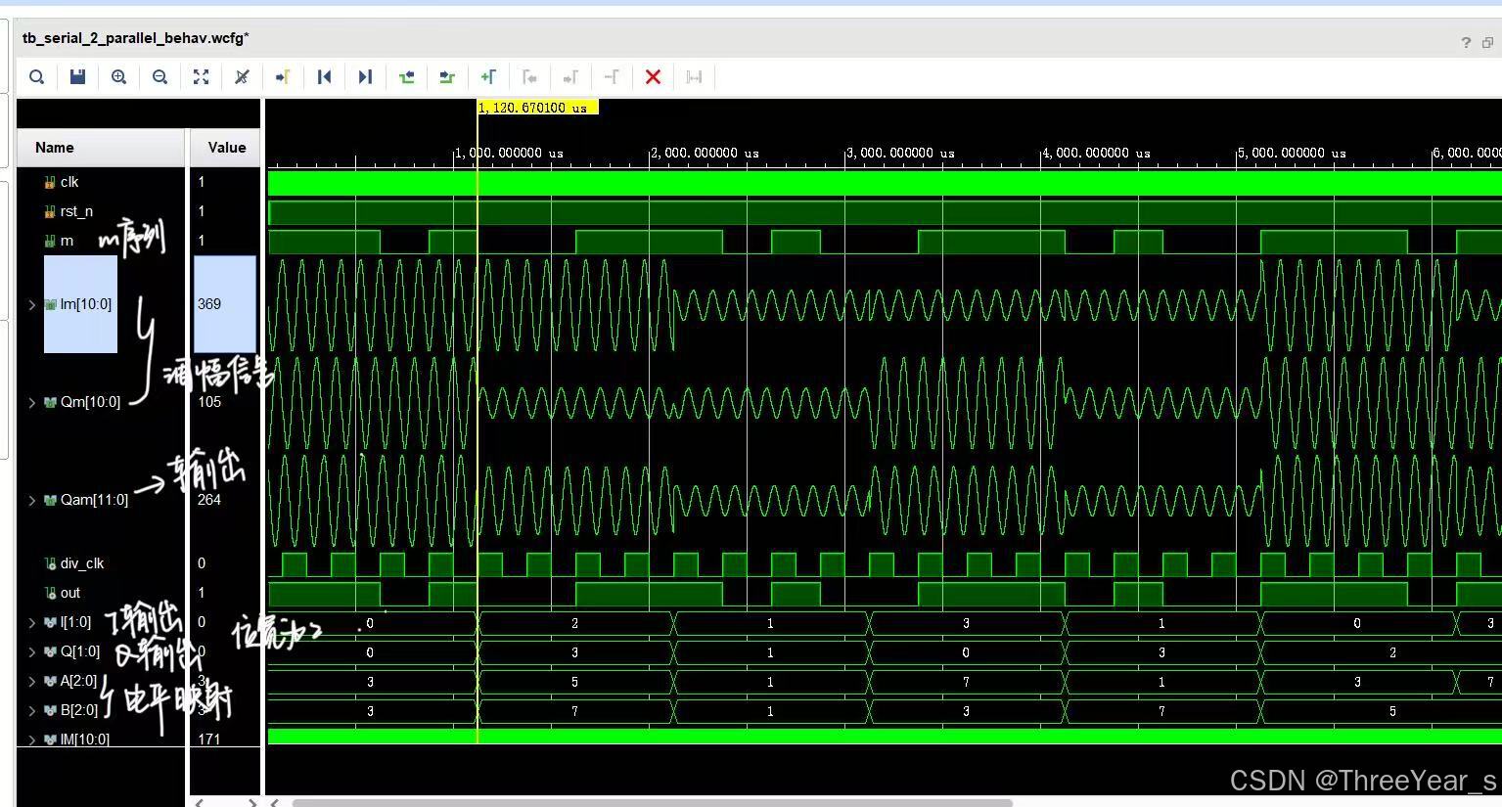Click the Im value 369
This screenshot has width=1502, height=807.
(209, 304)
